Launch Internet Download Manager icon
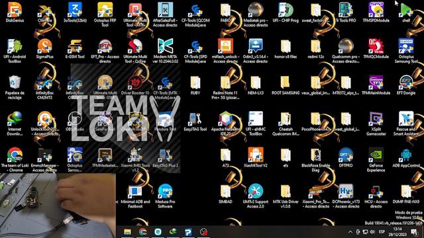 (x=15, y=119)
